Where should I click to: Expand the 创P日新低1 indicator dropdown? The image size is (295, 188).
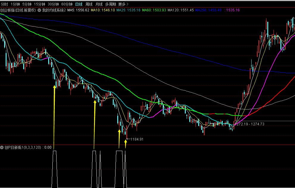click(x=2, y=147)
